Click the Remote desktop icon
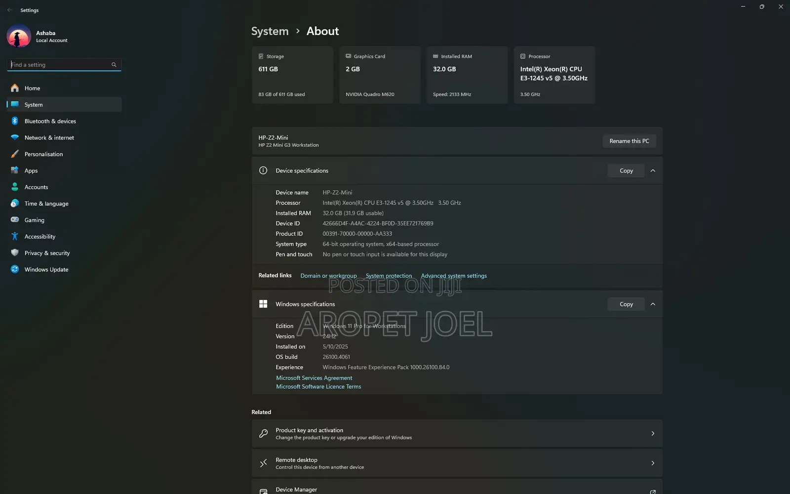 [x=264, y=463]
